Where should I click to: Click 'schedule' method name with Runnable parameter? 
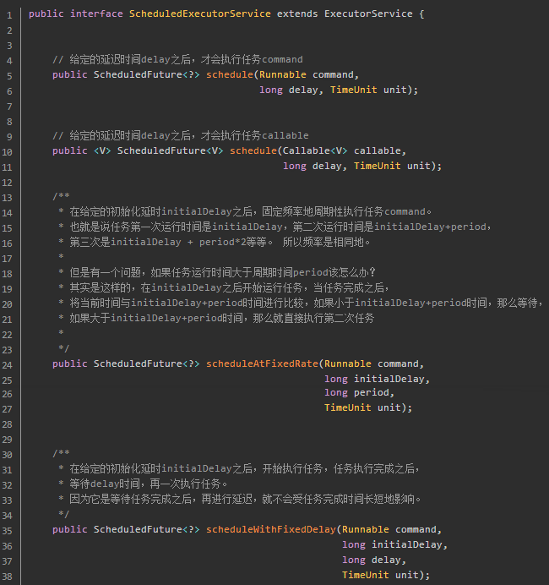(x=230, y=74)
